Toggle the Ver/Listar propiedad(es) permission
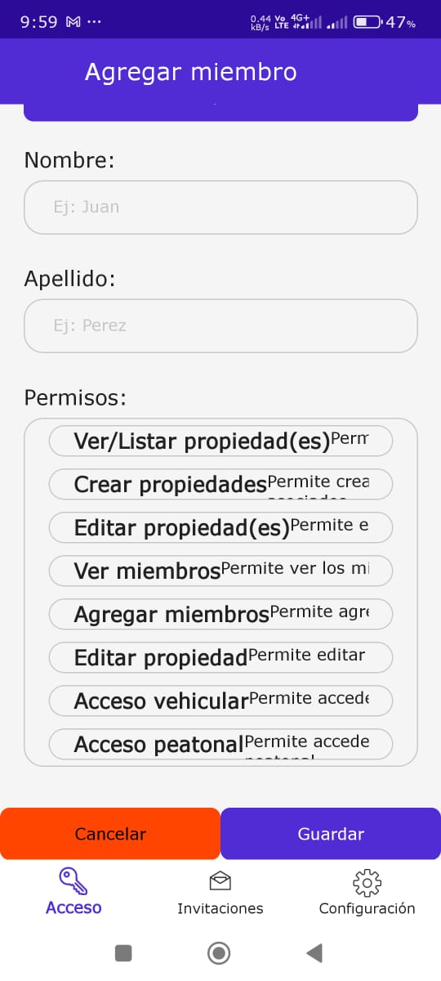441x981 pixels. point(220,441)
